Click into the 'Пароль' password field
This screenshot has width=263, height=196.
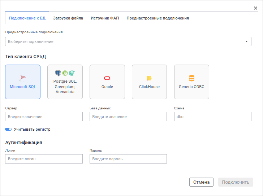(x=128, y=159)
